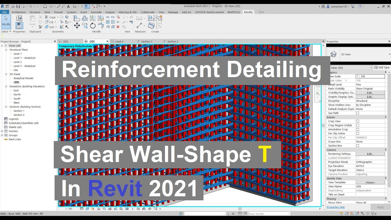Open the File menu
Image resolution: width=391 pixels, height=220 pixels.
tap(5, 12)
